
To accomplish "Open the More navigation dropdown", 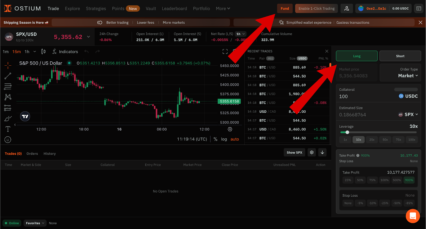I will point(223,9).
